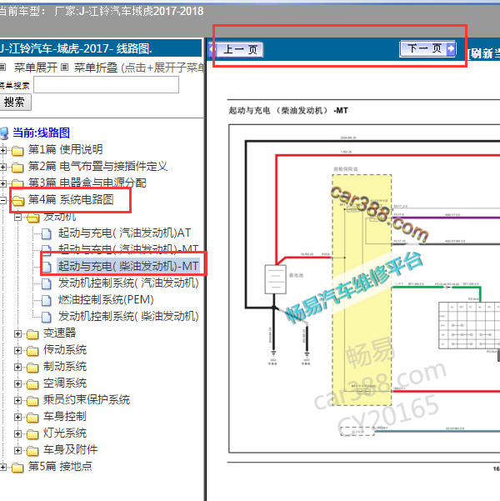Viewport: 500px width, 501px height.
Task: Select the 变速器 tree label
Action: click(60, 333)
